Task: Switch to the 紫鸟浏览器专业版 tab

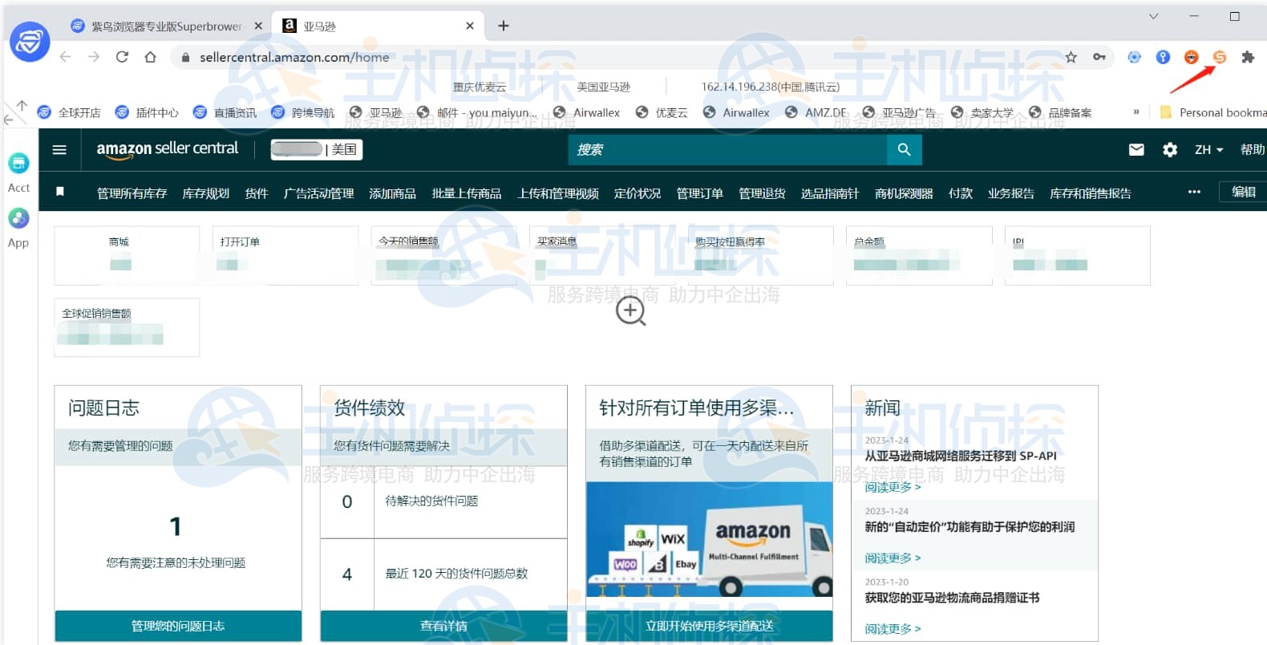Action: (x=167, y=26)
